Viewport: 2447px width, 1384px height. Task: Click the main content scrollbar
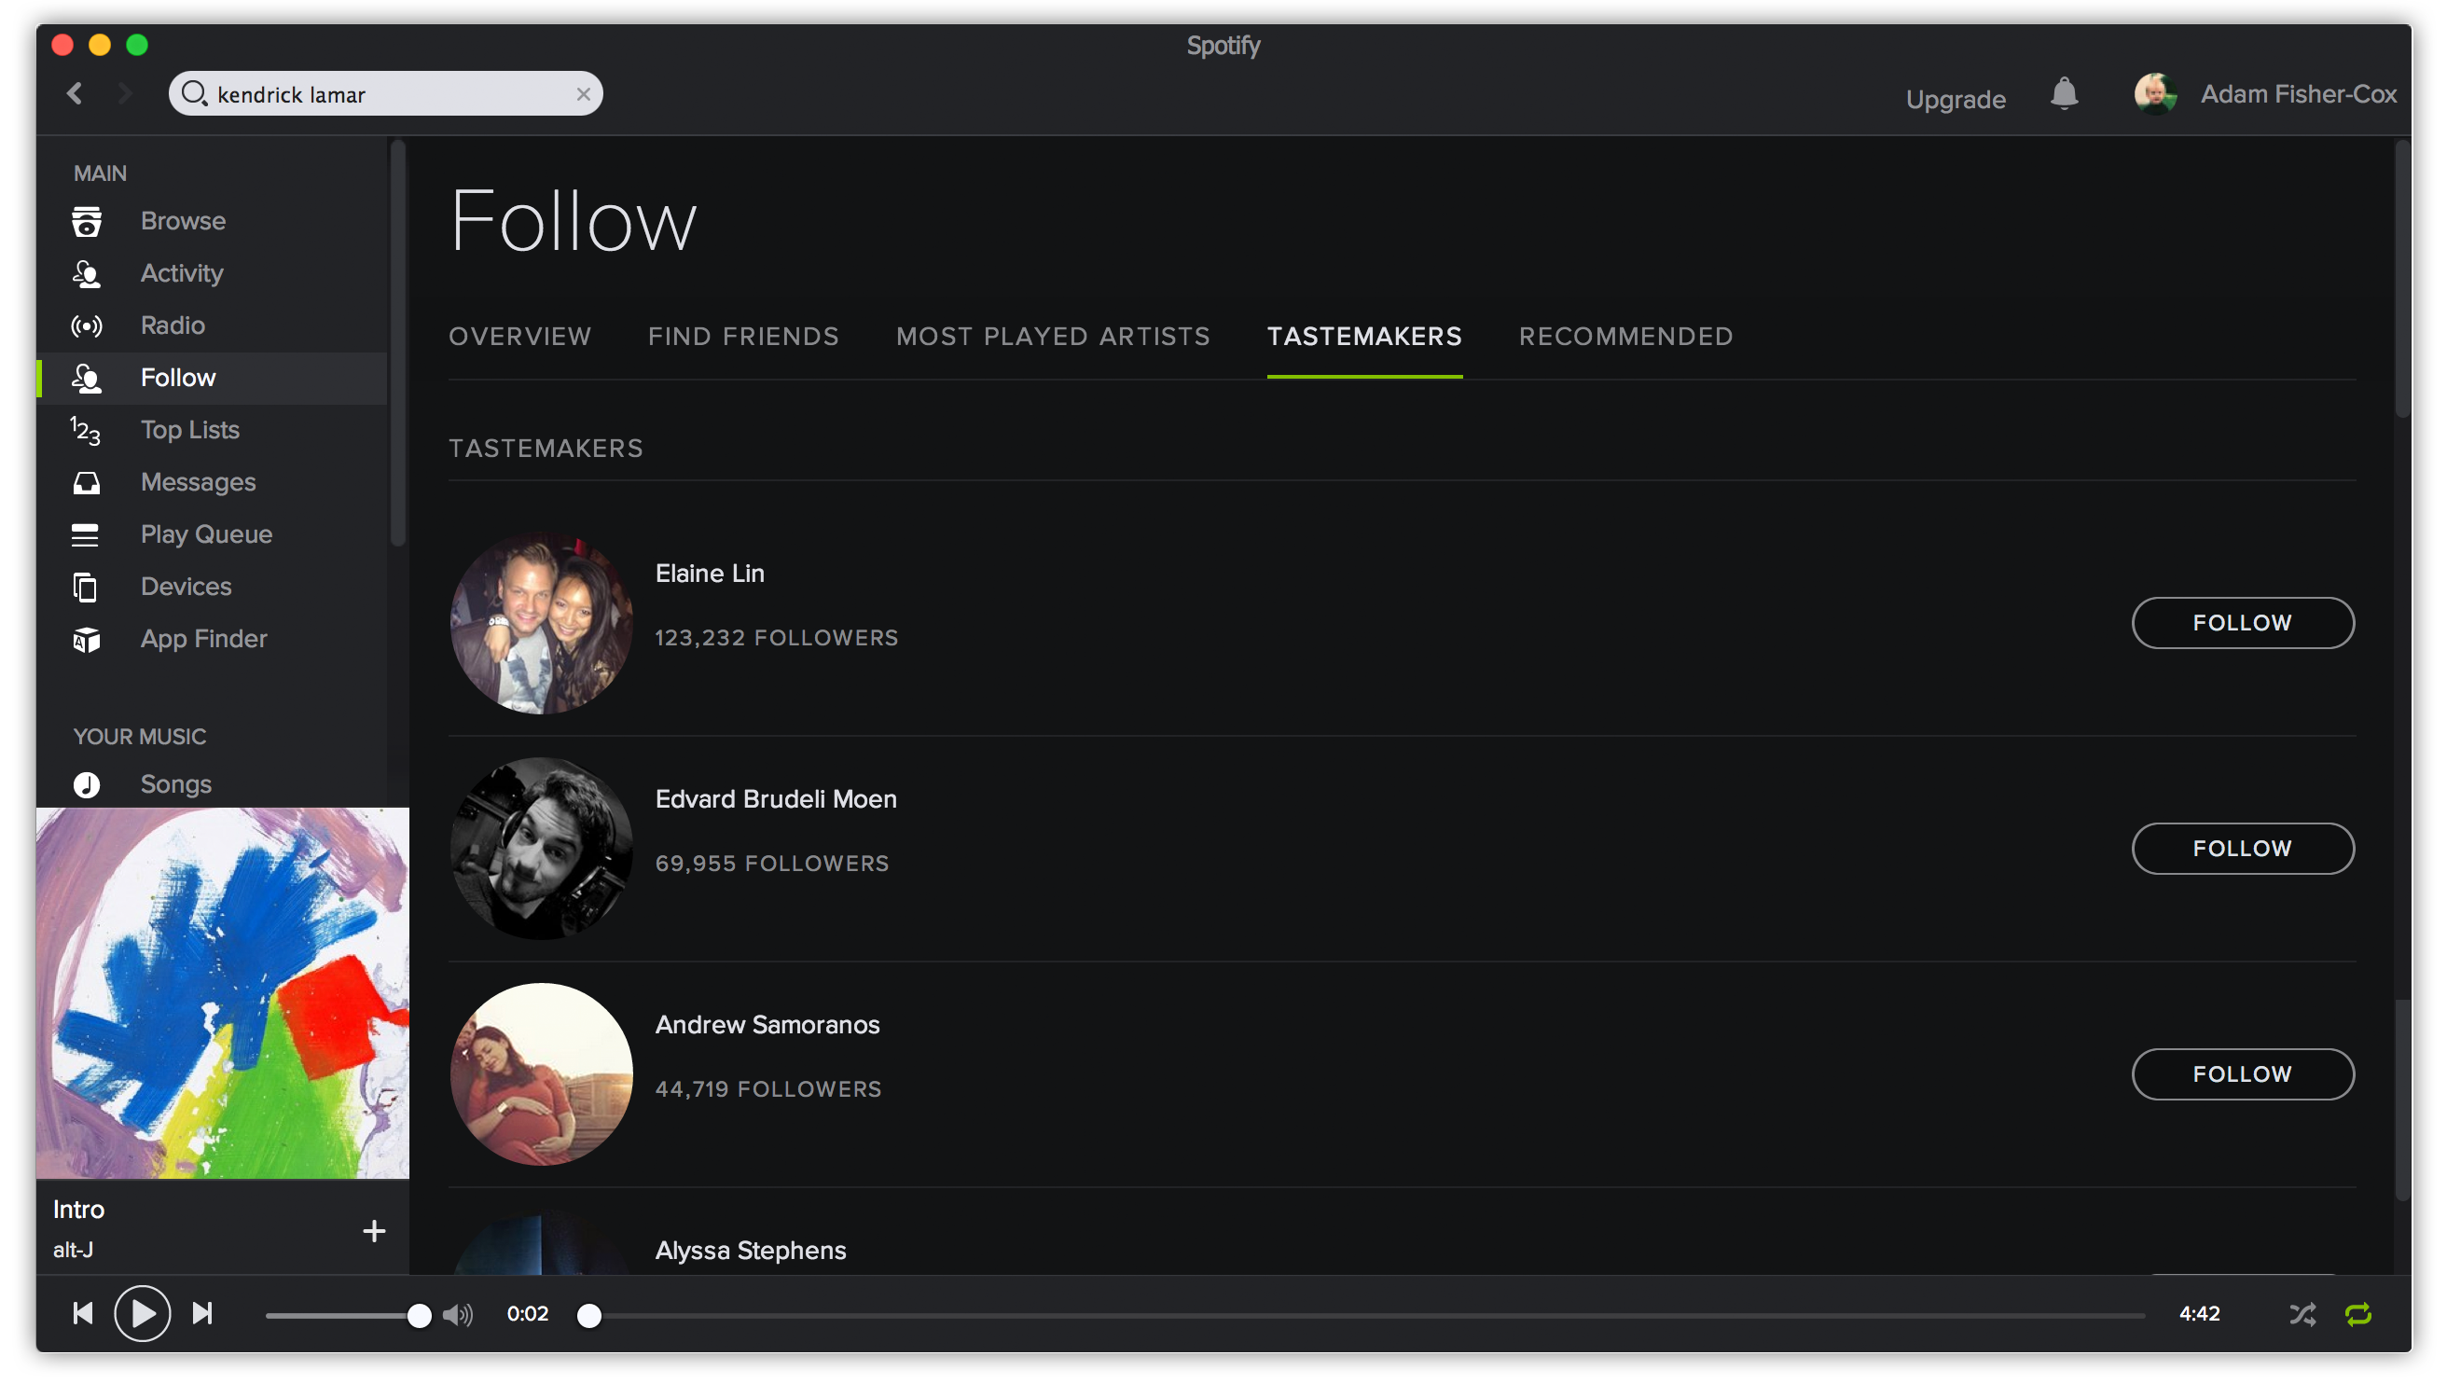[x=2403, y=281]
